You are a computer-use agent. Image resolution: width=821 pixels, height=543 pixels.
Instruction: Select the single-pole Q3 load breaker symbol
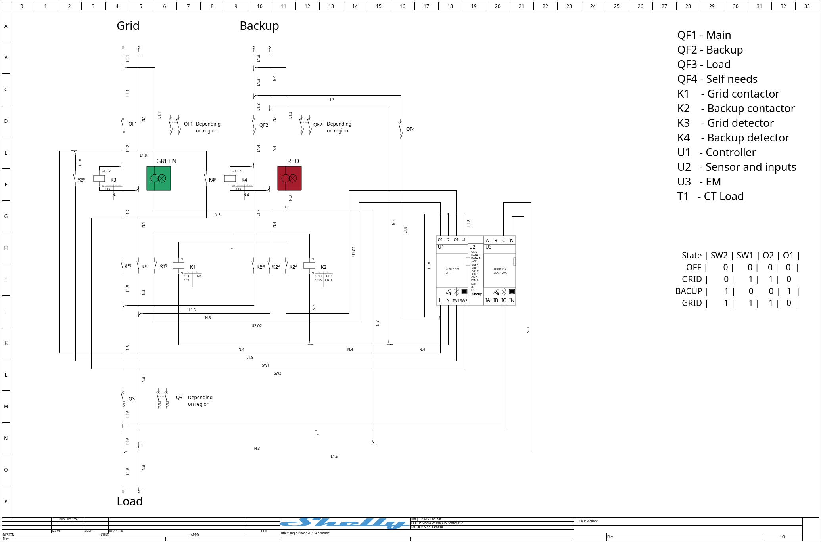(123, 399)
